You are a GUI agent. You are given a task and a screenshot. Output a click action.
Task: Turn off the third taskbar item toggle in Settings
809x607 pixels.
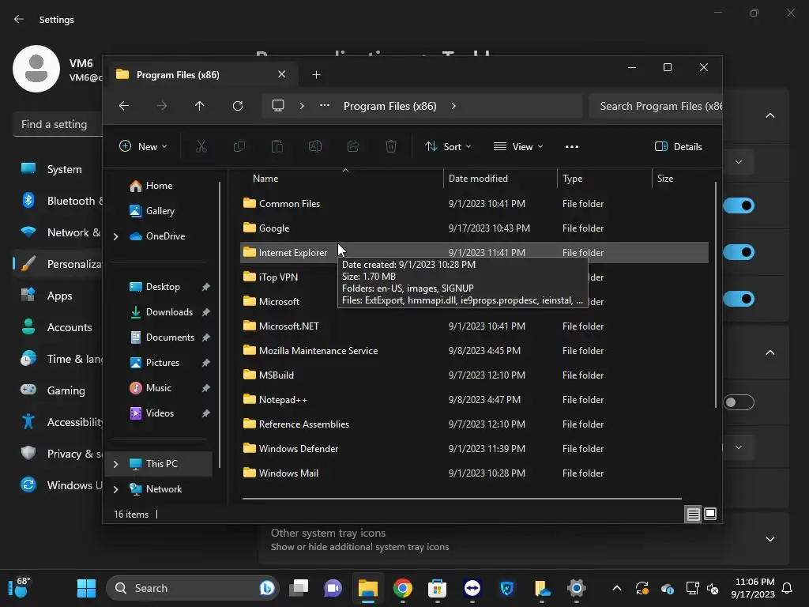tap(739, 299)
